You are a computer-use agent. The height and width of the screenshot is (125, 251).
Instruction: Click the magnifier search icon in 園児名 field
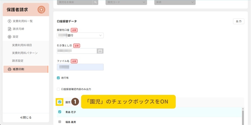pos(95,2)
